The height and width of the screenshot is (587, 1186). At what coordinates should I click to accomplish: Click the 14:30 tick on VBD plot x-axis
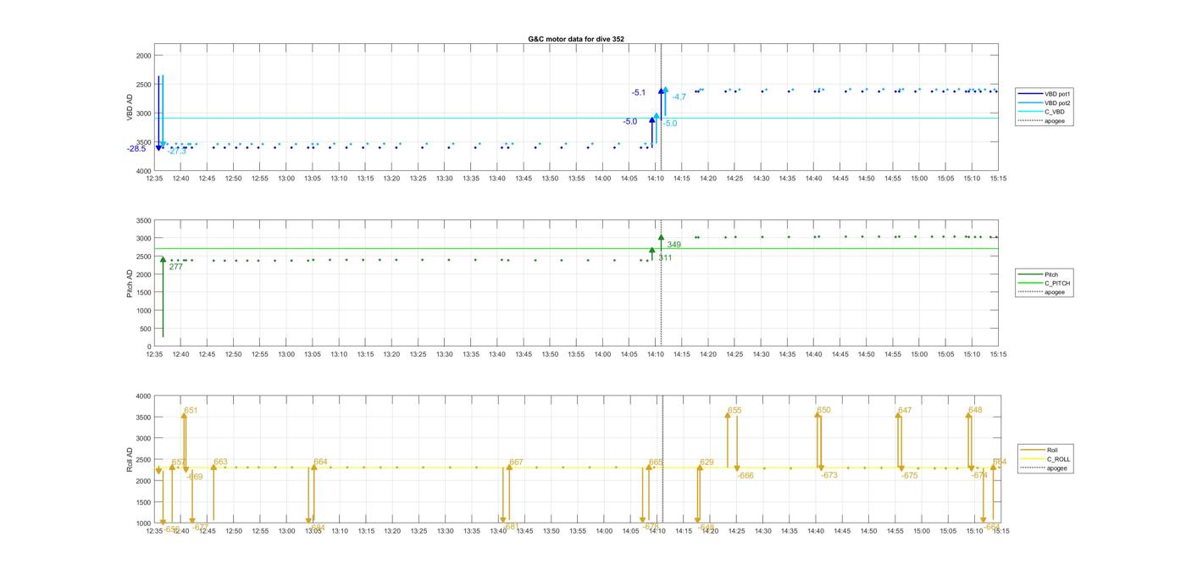coord(761,178)
